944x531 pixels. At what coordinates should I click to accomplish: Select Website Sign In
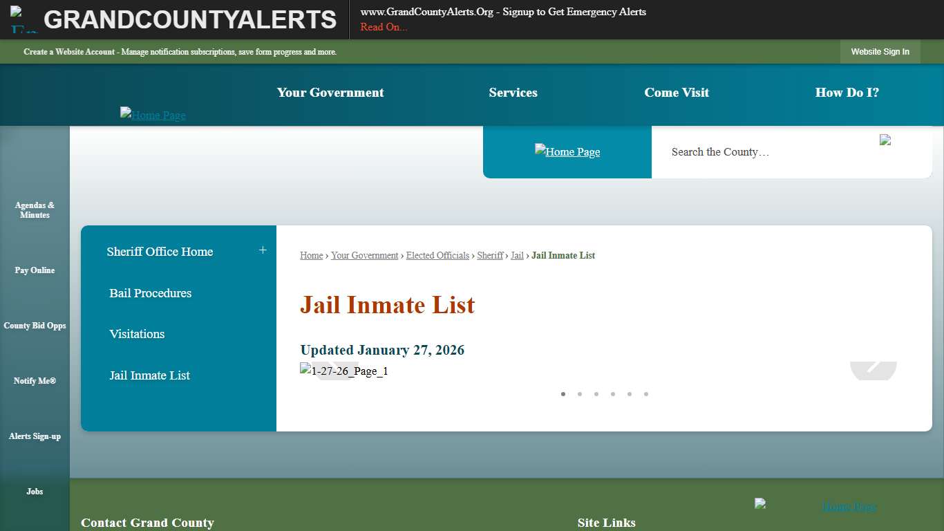[880, 51]
